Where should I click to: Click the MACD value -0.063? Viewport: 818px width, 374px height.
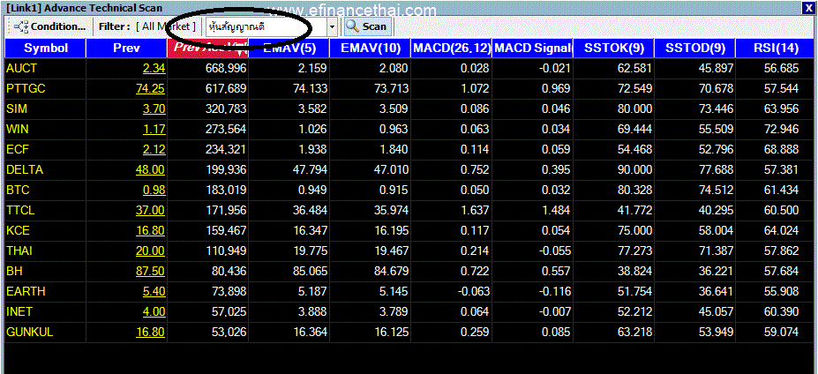(473, 292)
